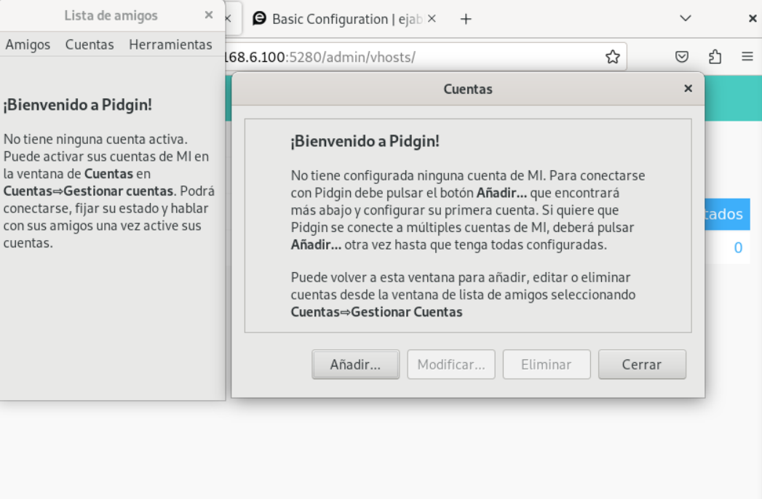
Task: Open a new browser tab
Action: 467,19
